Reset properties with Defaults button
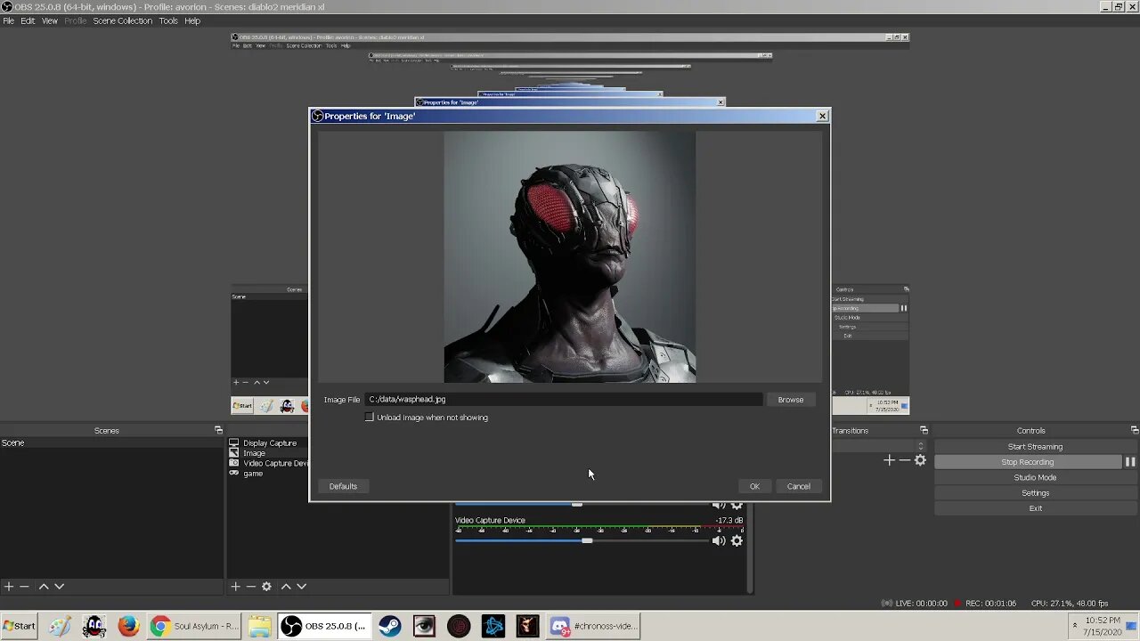The image size is (1140, 641). [343, 486]
